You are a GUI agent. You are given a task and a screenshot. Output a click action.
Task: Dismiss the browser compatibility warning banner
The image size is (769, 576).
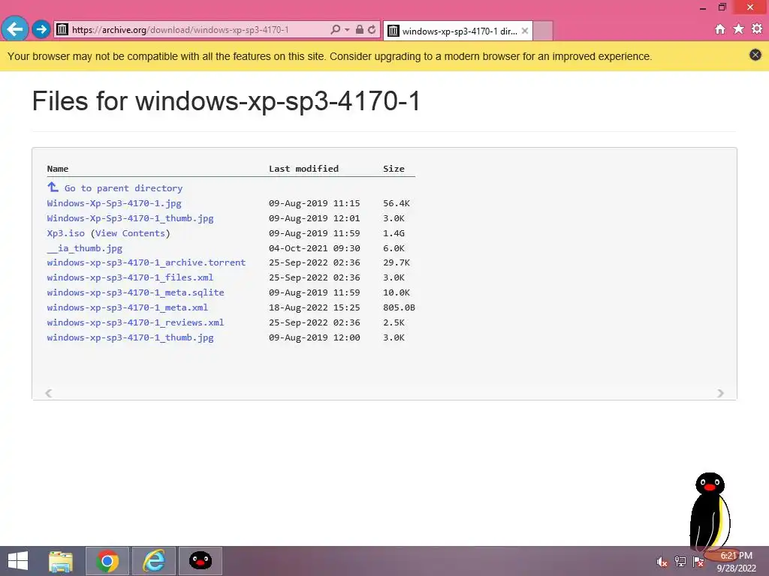coord(755,55)
